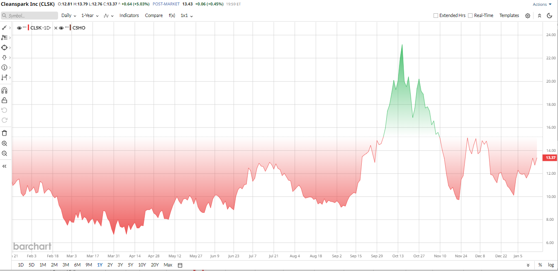This screenshot has width=558, height=271.
Task: Select the 2Y range
Action: 110,265
